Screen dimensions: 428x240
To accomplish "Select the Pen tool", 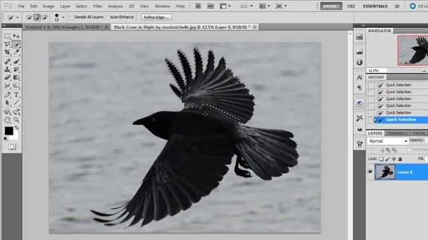I will point(7,95).
